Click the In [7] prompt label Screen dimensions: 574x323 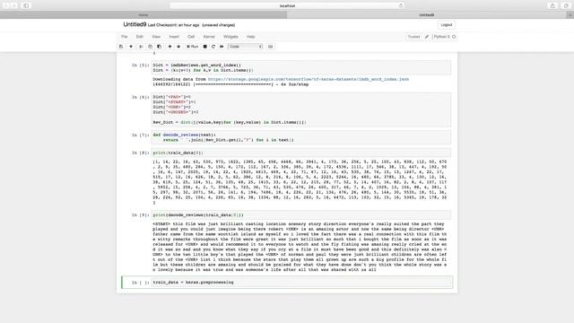tap(141, 135)
